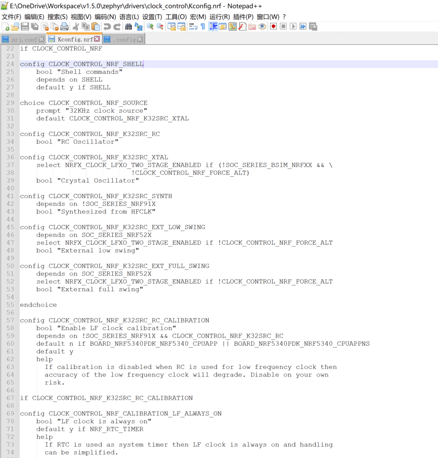Print the file using the Print icon
The image size is (438, 458).
(x=64, y=27)
